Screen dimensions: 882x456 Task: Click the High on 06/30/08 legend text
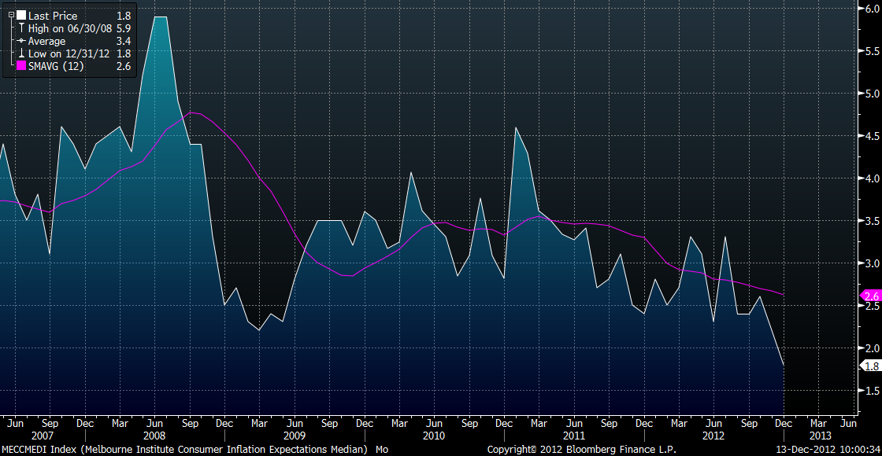click(68, 28)
